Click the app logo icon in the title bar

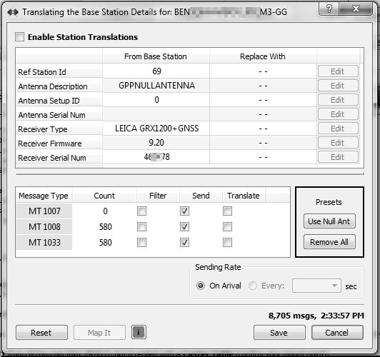[x=13, y=12]
